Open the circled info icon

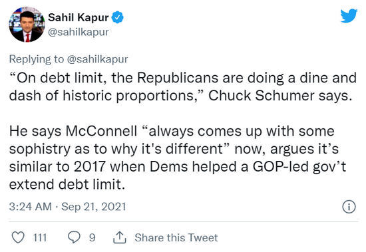pyautogui.click(x=349, y=207)
